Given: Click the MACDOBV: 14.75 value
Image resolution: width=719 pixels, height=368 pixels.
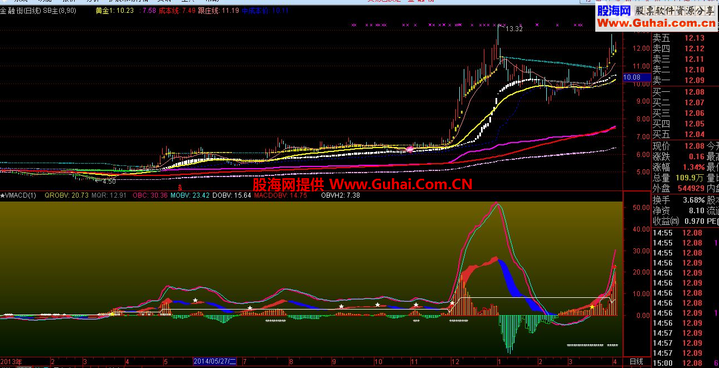Looking at the screenshot, I should click(280, 195).
